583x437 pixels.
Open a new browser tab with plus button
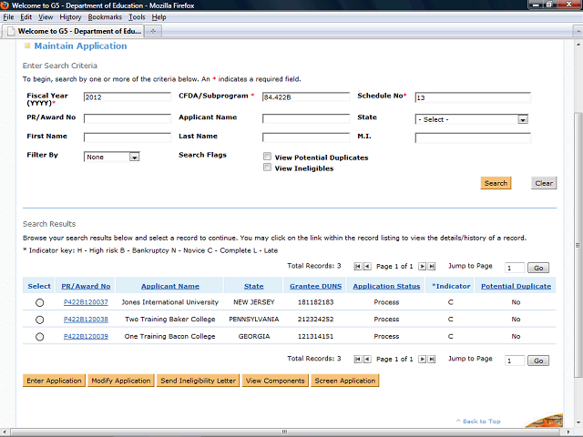pyautogui.click(x=154, y=31)
